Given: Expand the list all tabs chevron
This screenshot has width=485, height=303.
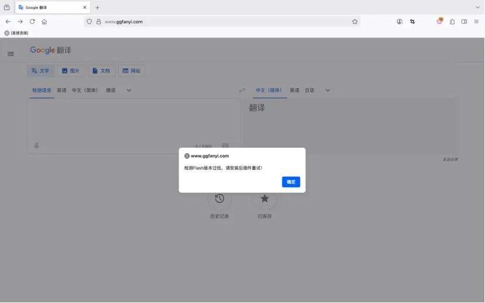Looking at the screenshot, I should pyautogui.click(x=477, y=8).
